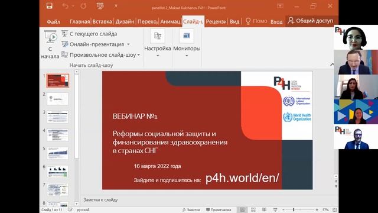This screenshot has width=378, height=213.
Task: Click the p4h.world/en/ text on slide
Action: [242, 178]
